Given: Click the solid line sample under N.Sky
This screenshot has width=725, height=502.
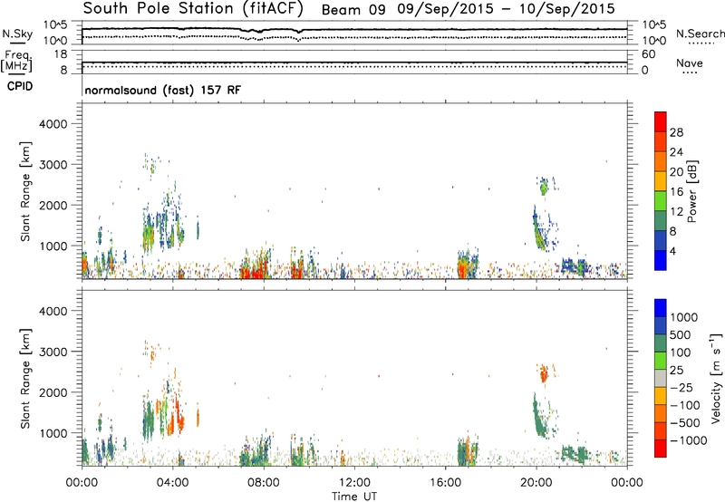Looking at the screenshot, I should click(17, 43).
